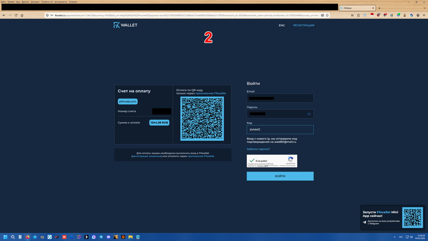428x241 pixels.
Task: Click into the Email input field
Action: (280, 98)
